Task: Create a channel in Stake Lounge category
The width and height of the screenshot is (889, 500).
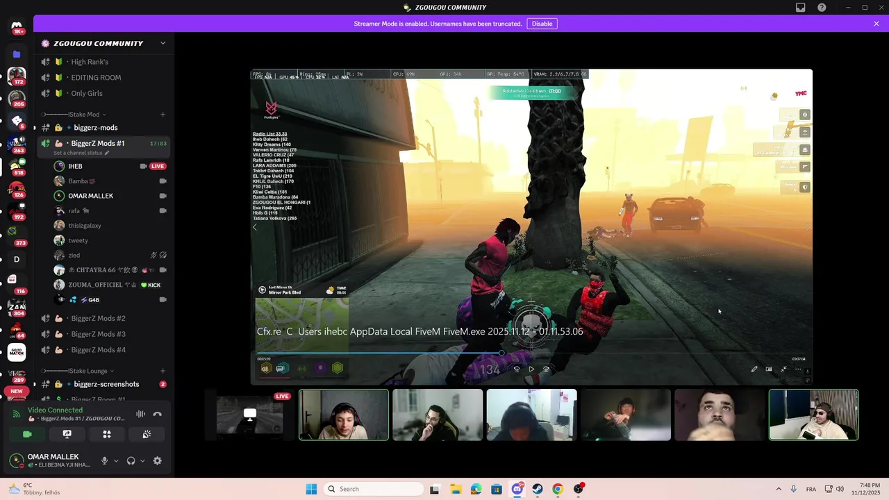Action: (x=163, y=371)
